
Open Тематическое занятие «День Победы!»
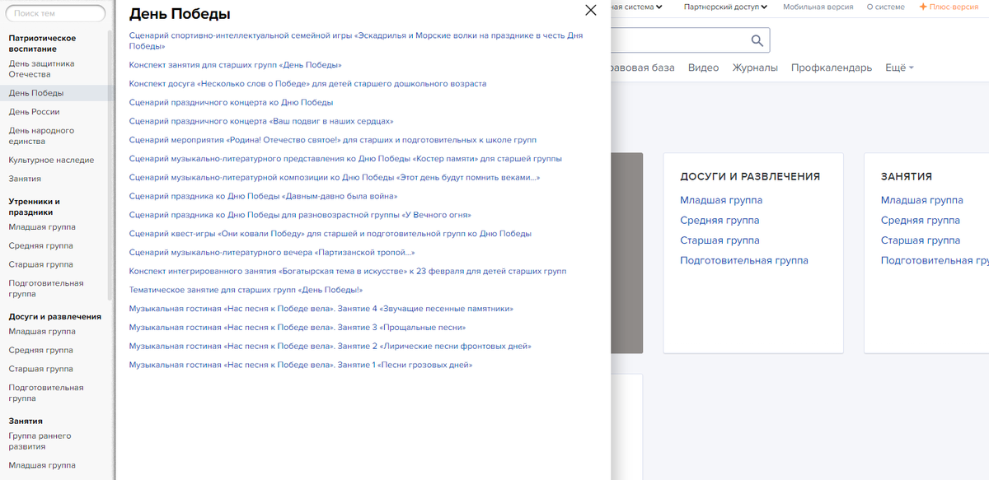point(246,290)
